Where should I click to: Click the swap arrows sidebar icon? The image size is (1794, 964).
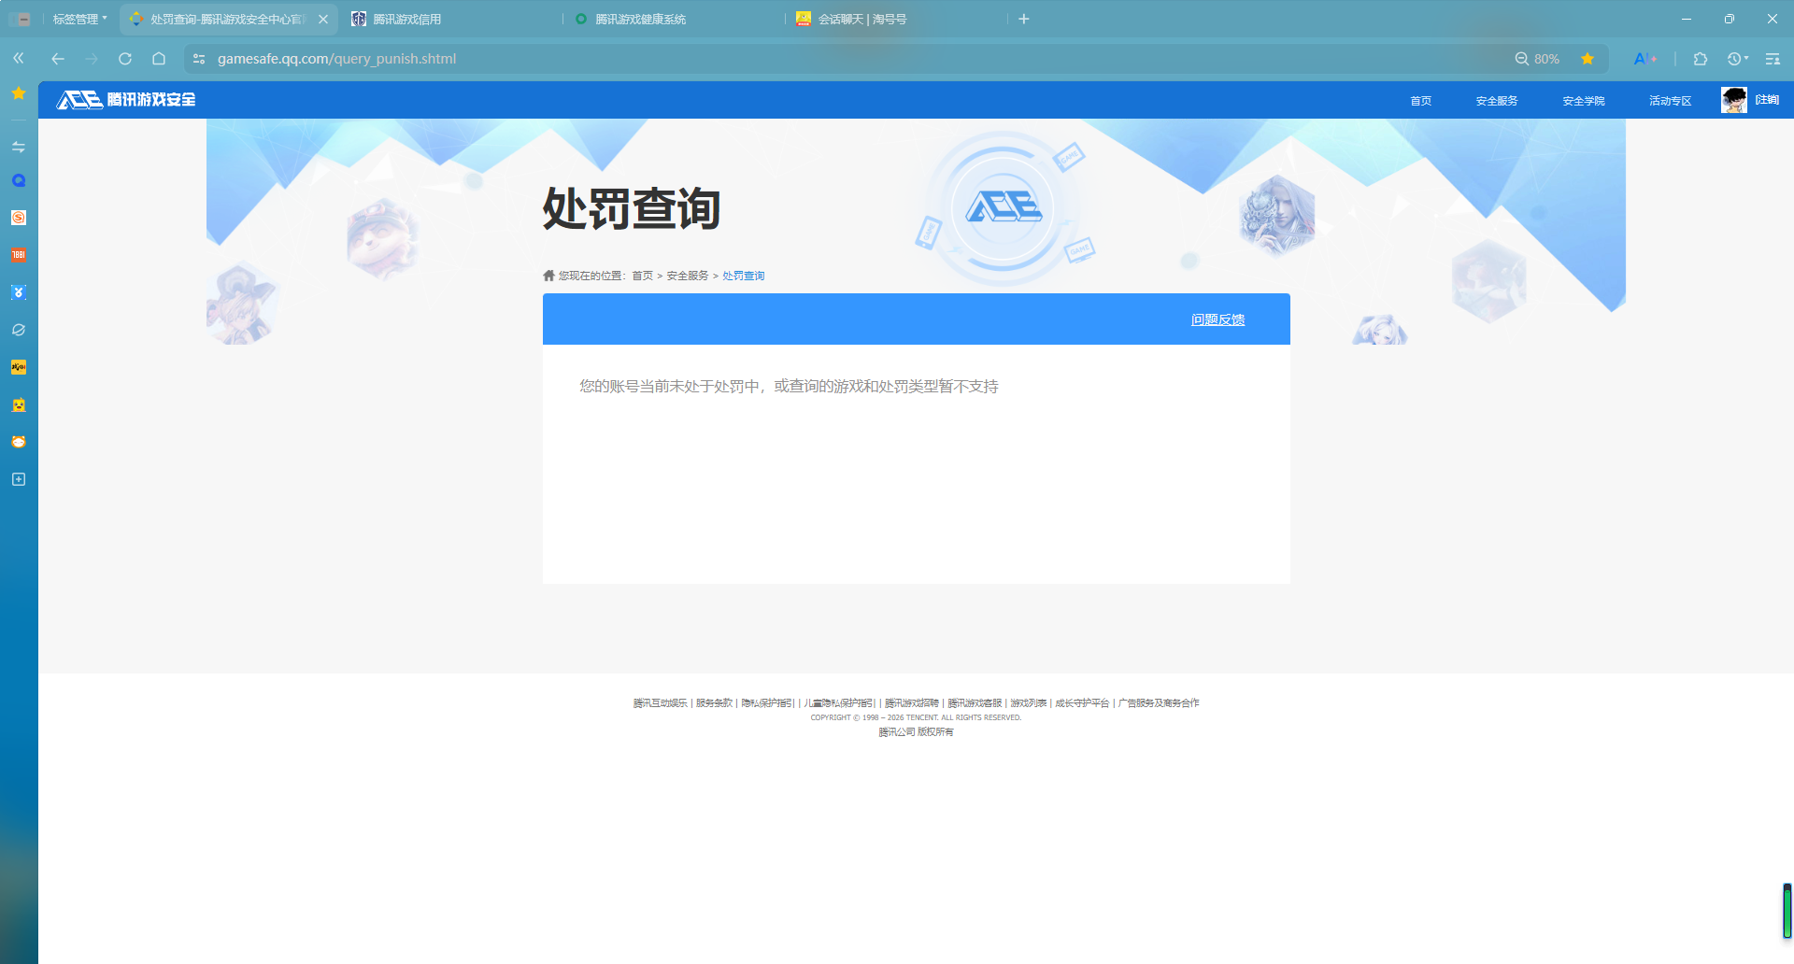[19, 147]
